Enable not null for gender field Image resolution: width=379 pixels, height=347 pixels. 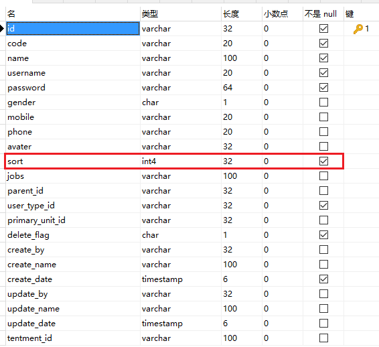click(x=323, y=102)
